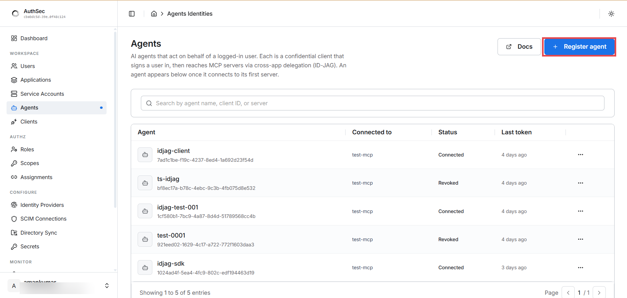The width and height of the screenshot is (627, 298).
Task: Go to the home breadcrumb icon
Action: point(154,14)
